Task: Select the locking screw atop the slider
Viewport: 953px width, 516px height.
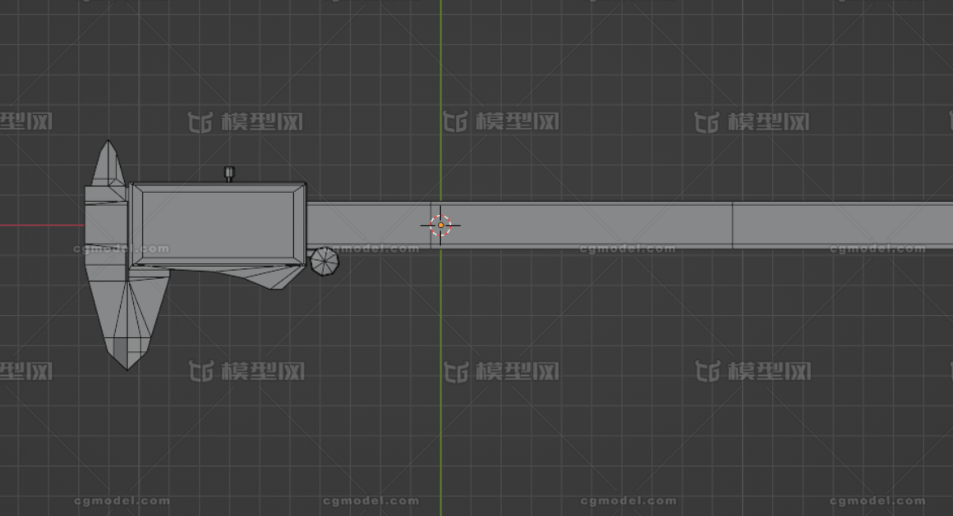Action: pyautogui.click(x=229, y=173)
